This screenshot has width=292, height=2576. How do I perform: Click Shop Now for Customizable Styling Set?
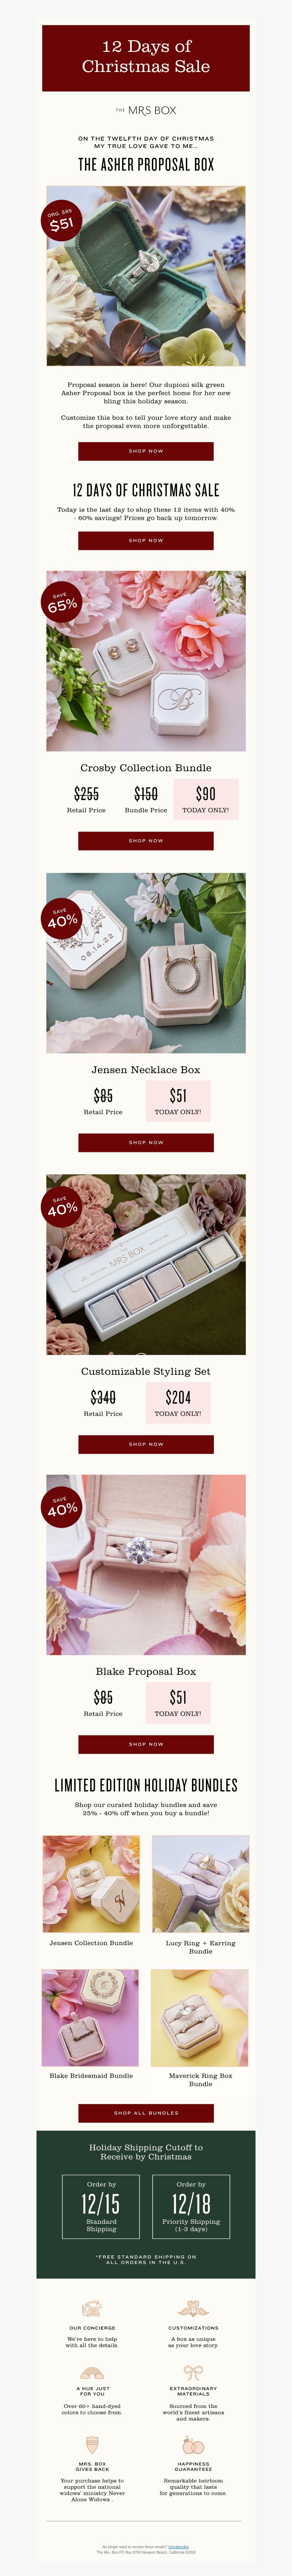click(x=146, y=1444)
